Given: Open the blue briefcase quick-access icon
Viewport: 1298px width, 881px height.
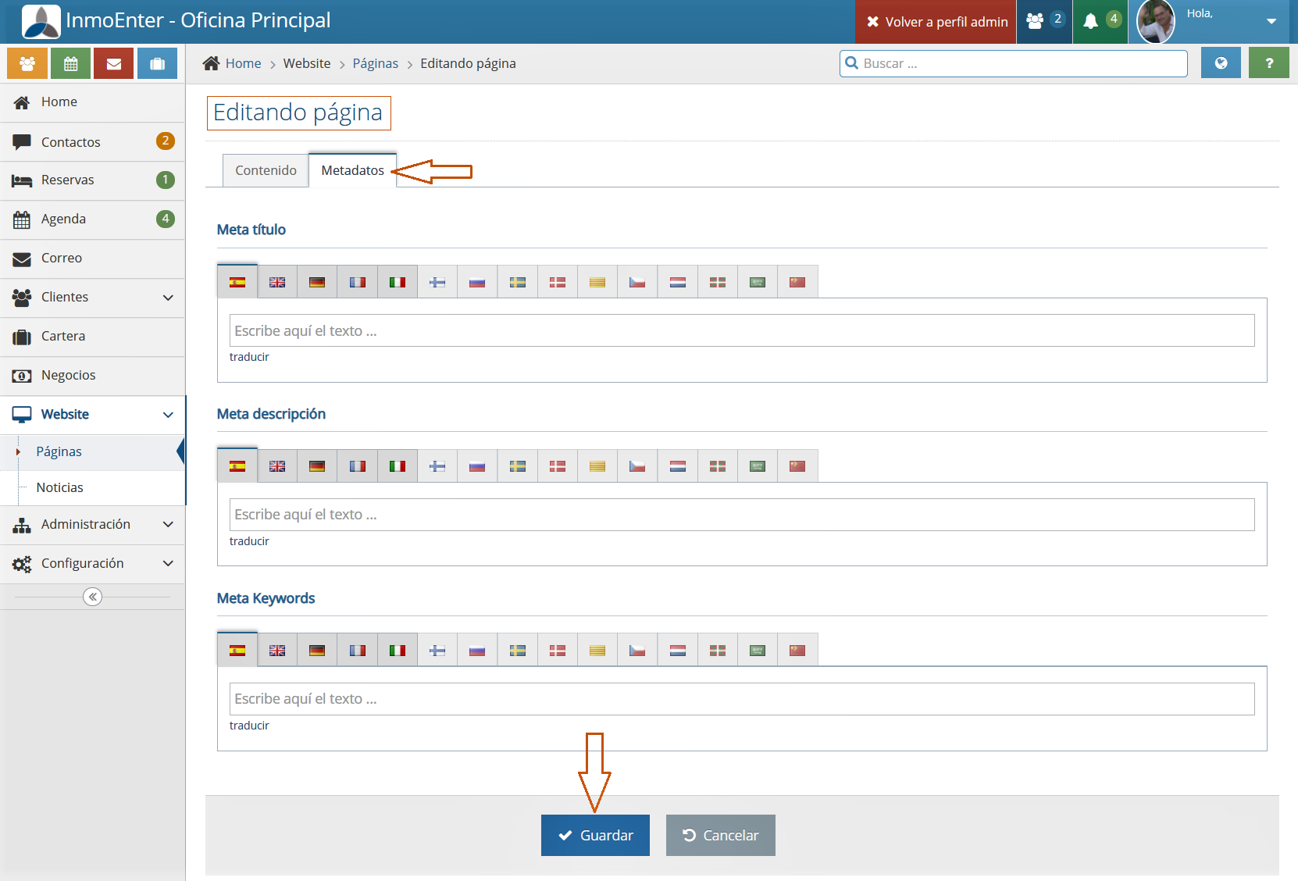Looking at the screenshot, I should pyautogui.click(x=157, y=63).
